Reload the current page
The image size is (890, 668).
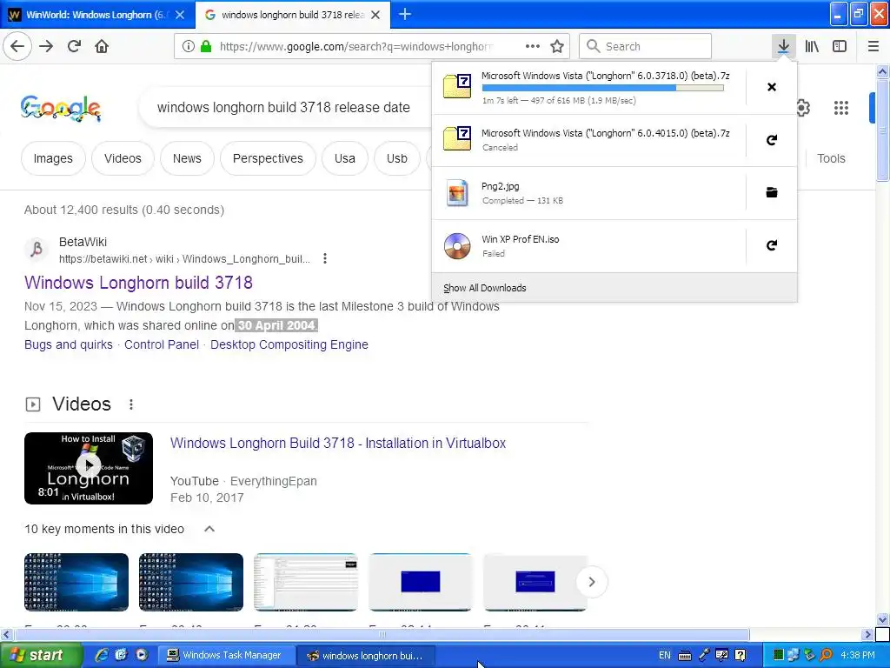click(74, 46)
